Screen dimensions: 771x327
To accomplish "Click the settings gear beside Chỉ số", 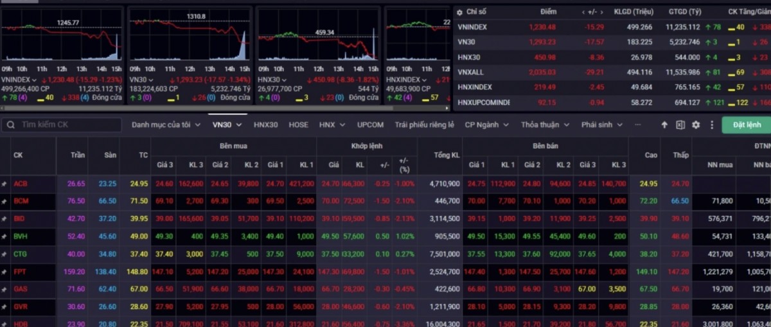I will point(459,12).
